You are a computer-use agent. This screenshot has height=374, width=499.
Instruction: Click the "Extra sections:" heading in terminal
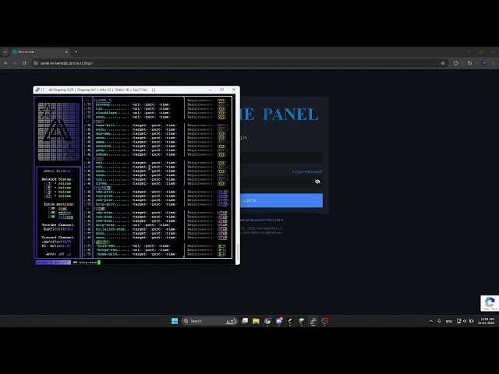tap(59, 204)
